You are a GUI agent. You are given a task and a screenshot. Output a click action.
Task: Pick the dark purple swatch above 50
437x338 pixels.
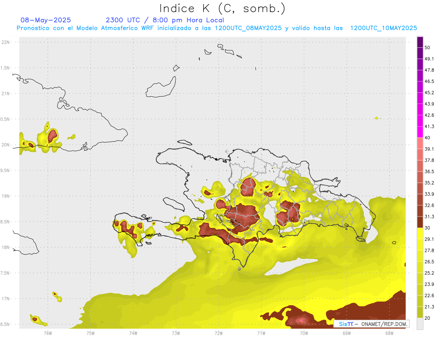(420, 42)
